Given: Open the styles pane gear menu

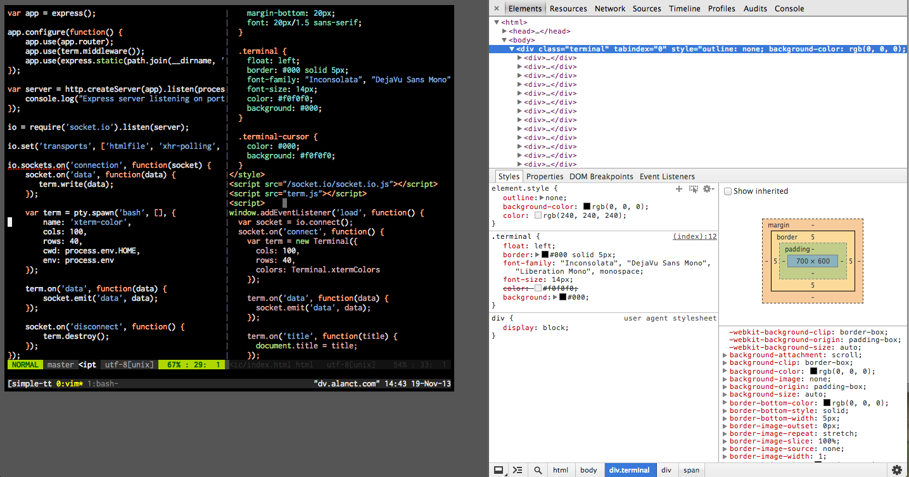Looking at the screenshot, I should pos(709,189).
